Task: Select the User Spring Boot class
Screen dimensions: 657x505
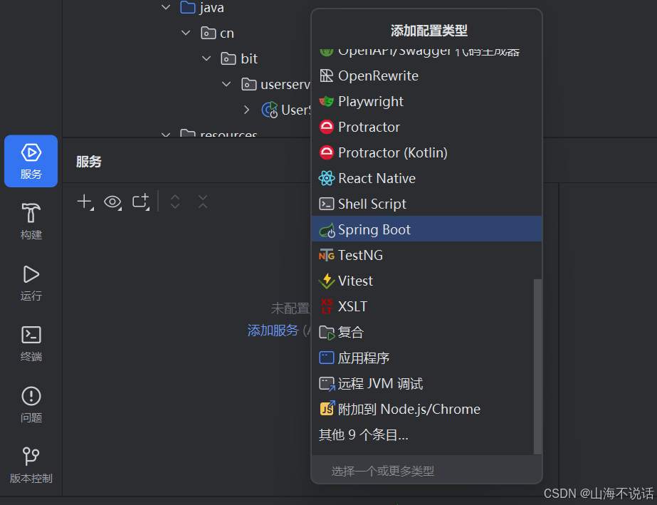Action: pos(286,110)
